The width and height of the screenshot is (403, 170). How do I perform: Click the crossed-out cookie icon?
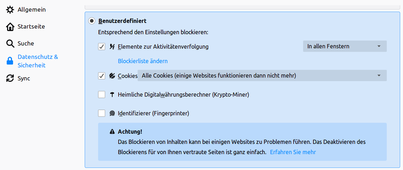click(112, 76)
